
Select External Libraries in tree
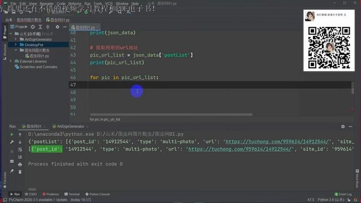pyautogui.click(x=33, y=61)
